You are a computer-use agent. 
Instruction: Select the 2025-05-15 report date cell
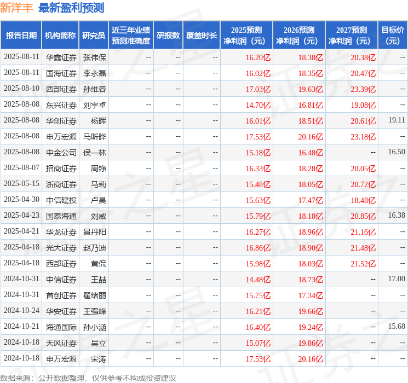tap(21, 184)
